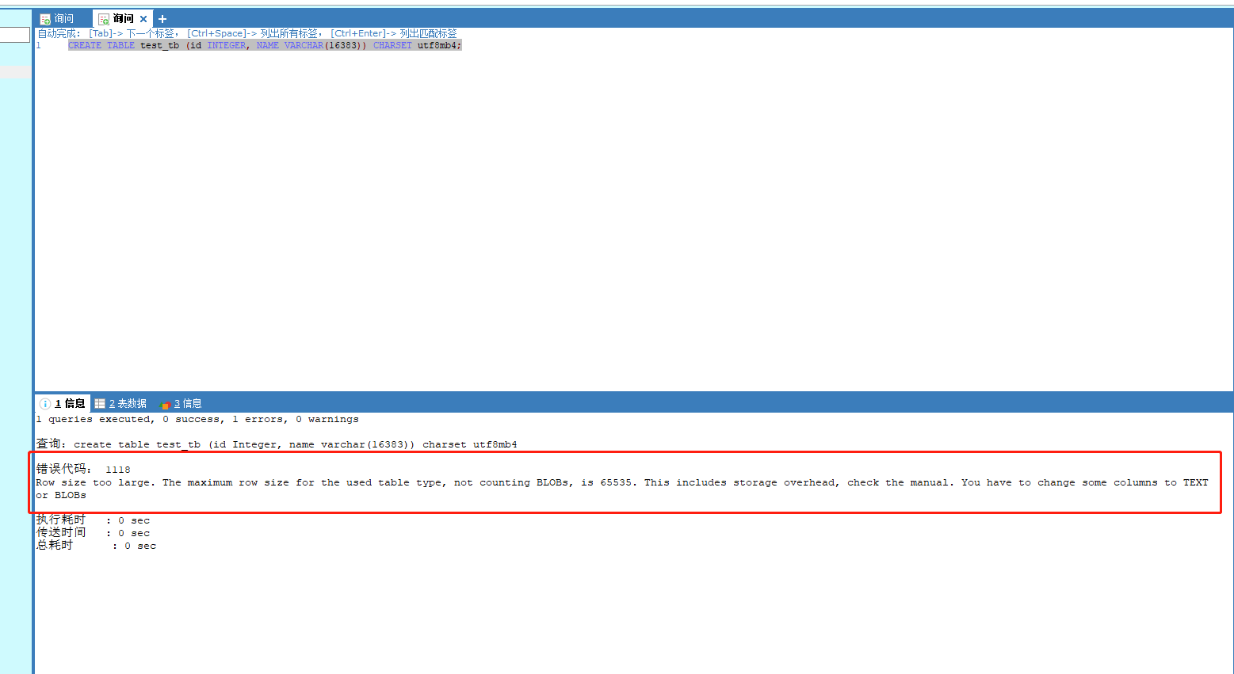1234x674 pixels.
Task: Click test_tb in the SQL editor line
Action: pos(160,46)
